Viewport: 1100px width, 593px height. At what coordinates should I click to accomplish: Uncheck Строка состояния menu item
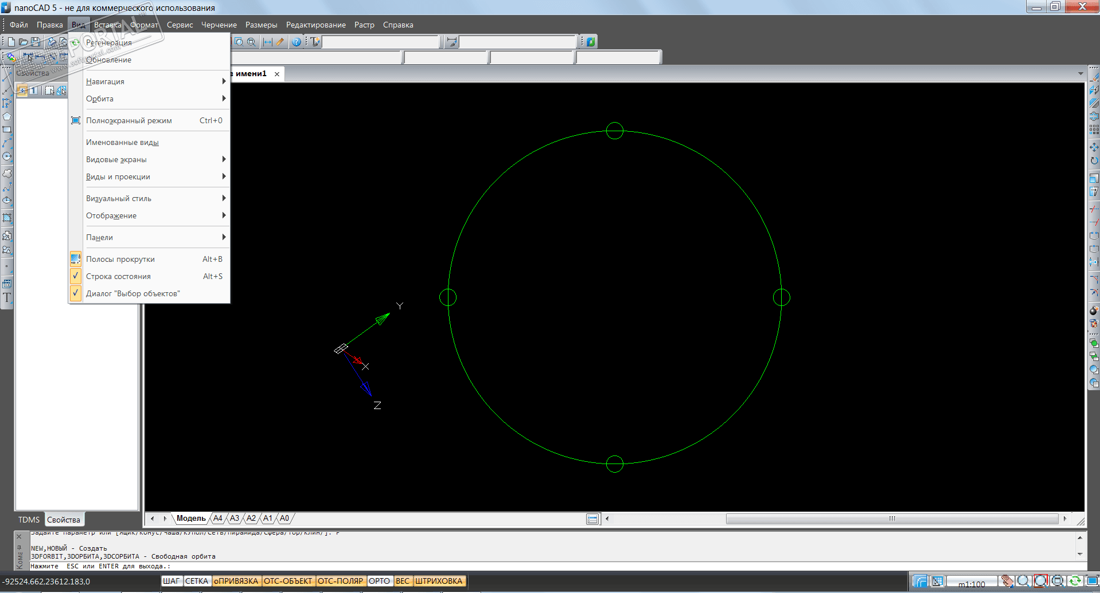(x=149, y=276)
